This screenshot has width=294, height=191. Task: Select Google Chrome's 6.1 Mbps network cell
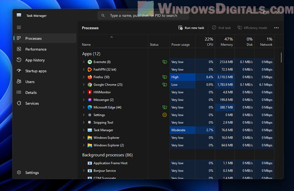tap(264, 85)
